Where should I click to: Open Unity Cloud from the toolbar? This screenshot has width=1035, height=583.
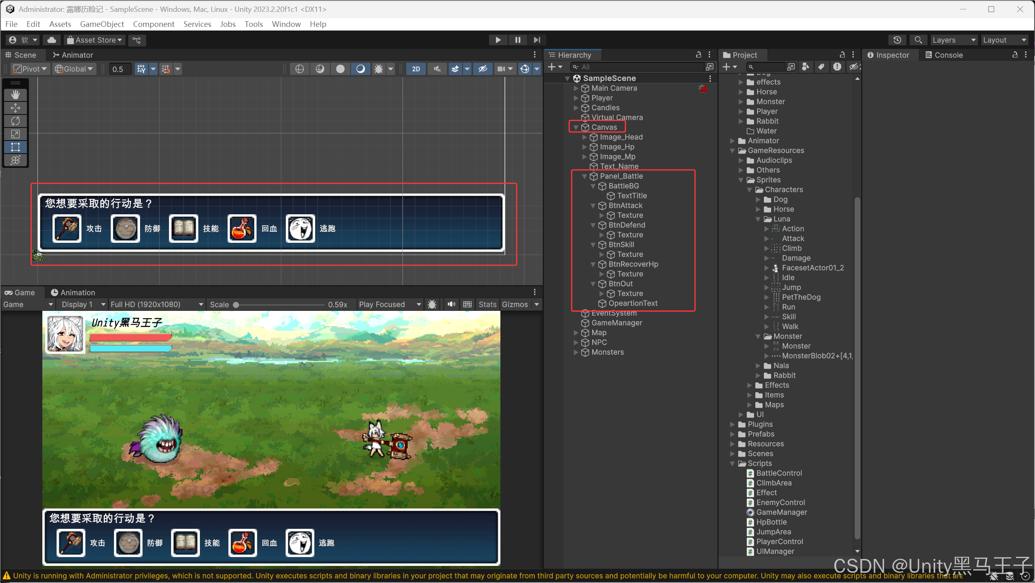52,40
